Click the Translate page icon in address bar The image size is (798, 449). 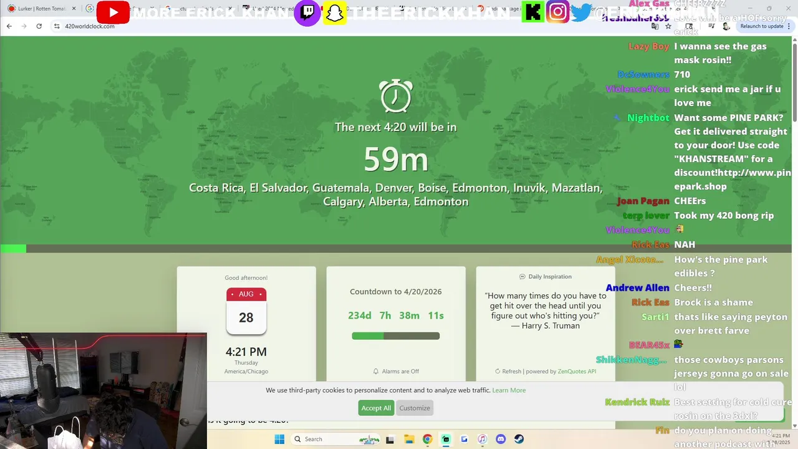pyautogui.click(x=655, y=26)
